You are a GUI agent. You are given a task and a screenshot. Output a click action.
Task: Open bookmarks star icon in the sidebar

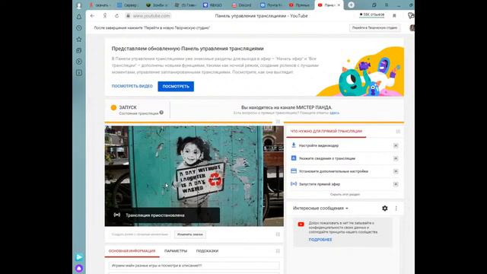point(79,39)
